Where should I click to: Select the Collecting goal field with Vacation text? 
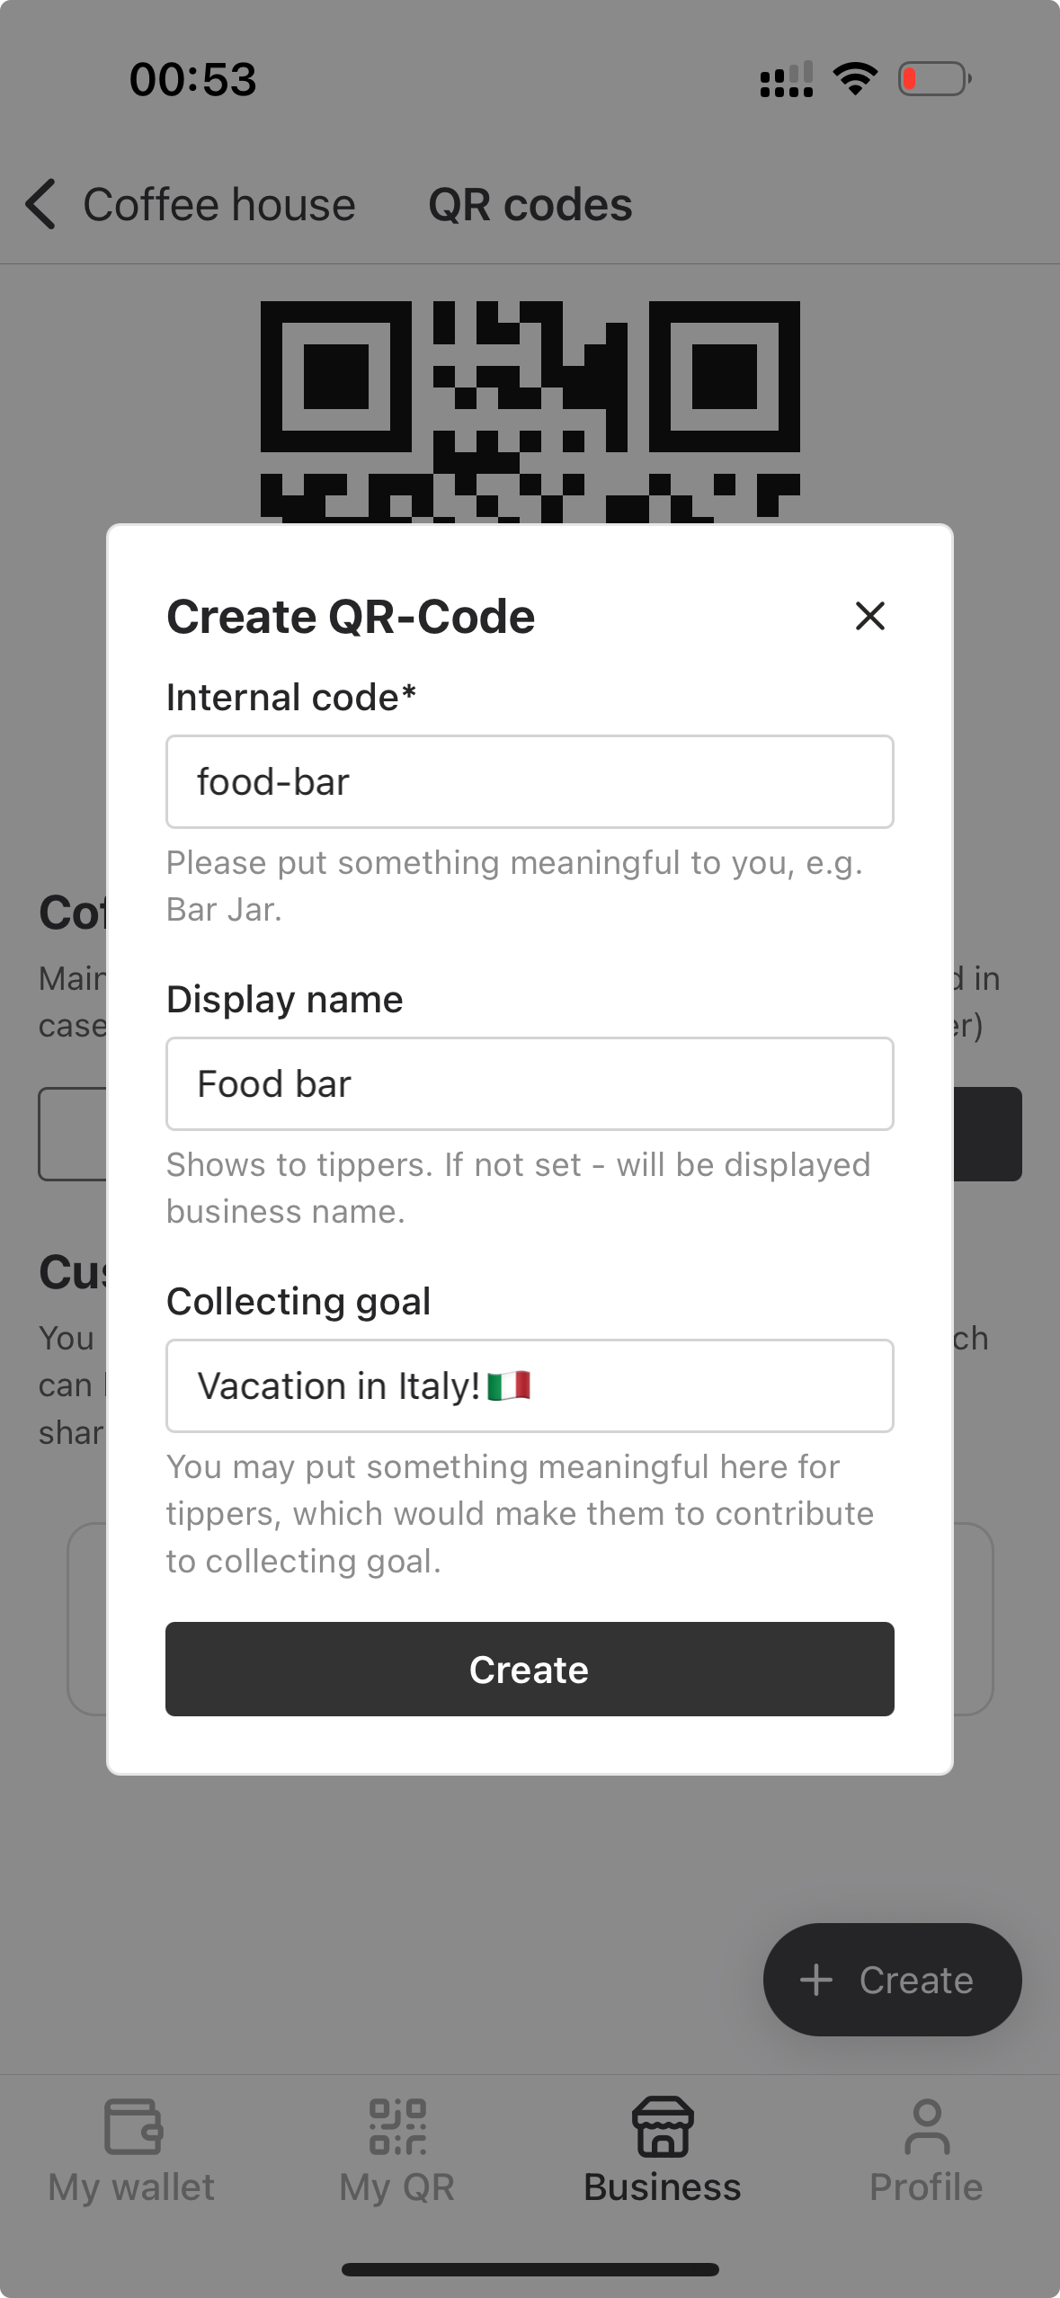529,1385
